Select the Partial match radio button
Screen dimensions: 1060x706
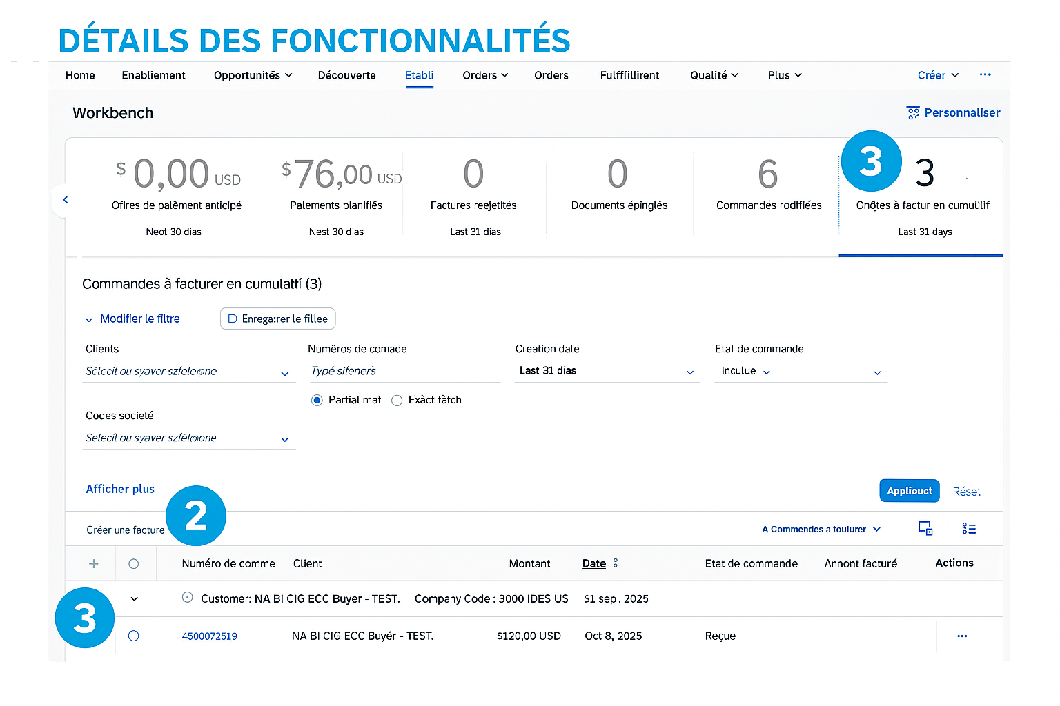317,401
